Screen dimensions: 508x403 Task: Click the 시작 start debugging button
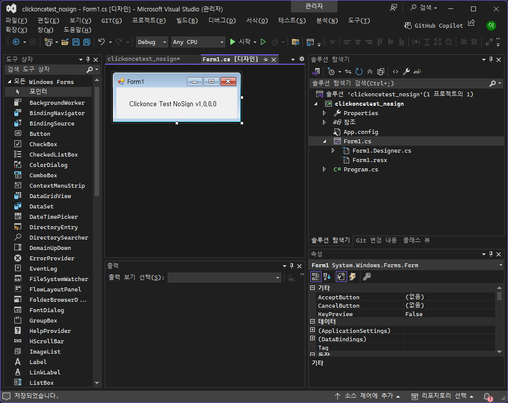click(x=240, y=42)
